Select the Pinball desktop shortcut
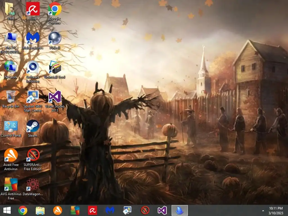Image resolution: width=288 pixels, height=216 pixels. tap(55, 40)
